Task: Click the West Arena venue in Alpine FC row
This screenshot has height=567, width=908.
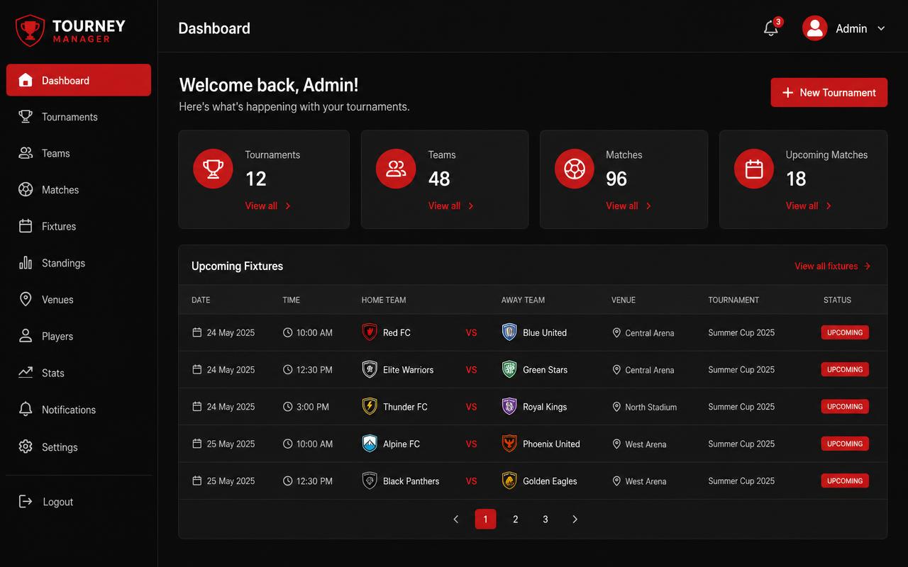Action: [639, 444]
